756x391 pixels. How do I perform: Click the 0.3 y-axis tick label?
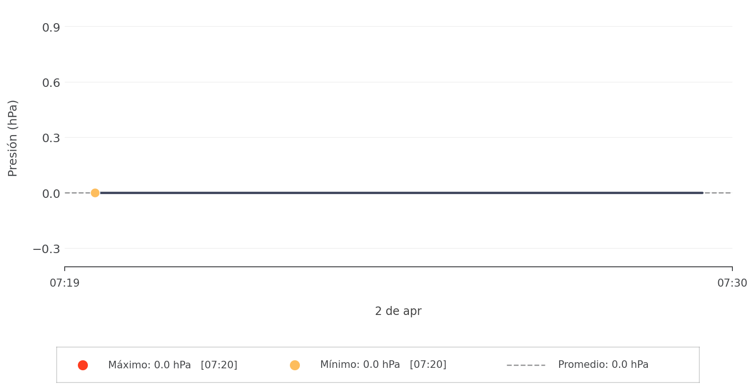[x=51, y=138]
